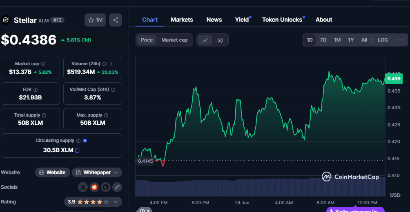Set chart range to 1Y

[x=351, y=40]
